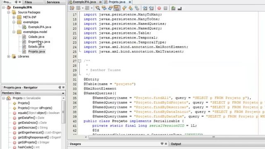The height and width of the screenshot is (149, 265).
Task: Collapse the Projeto class node in Navigator
Action: click(x=3, y=98)
